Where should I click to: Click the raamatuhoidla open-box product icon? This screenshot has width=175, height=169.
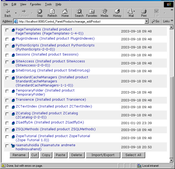coord(13,145)
